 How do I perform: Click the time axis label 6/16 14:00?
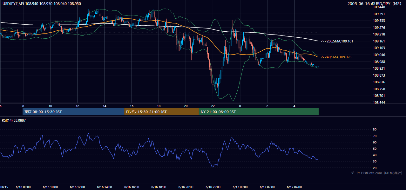105,187
